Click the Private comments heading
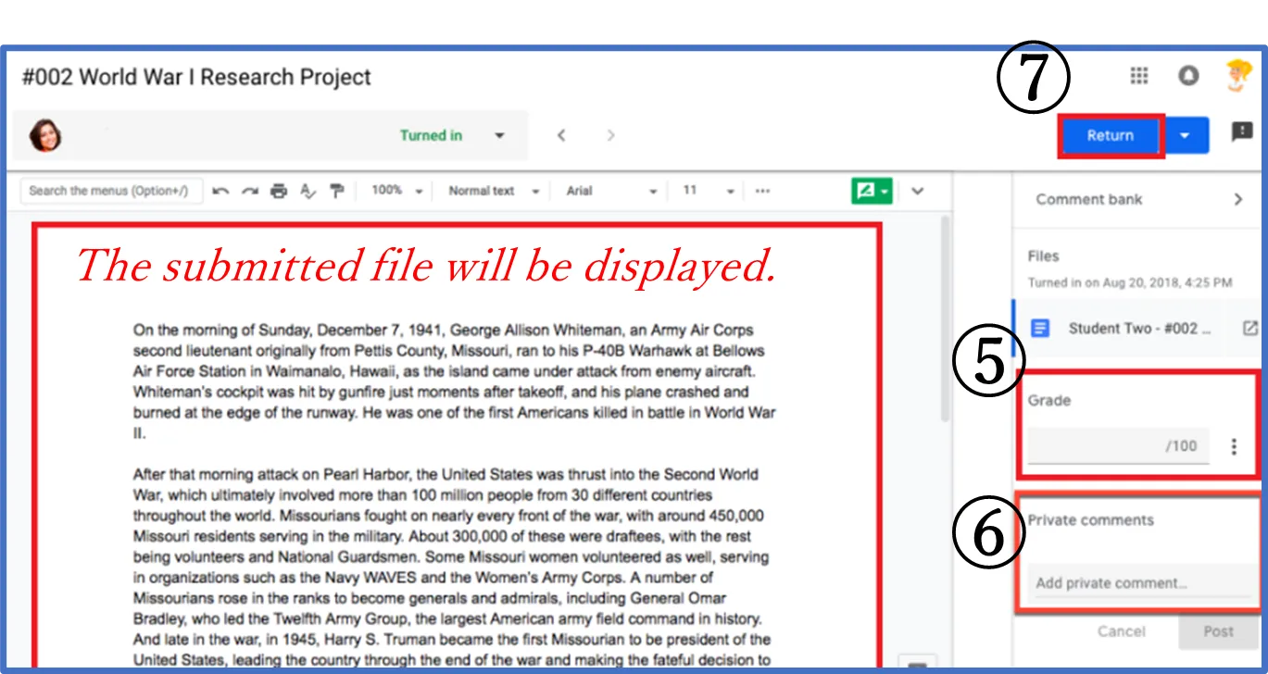Image resolution: width=1268 pixels, height=674 pixels. [x=1090, y=519]
